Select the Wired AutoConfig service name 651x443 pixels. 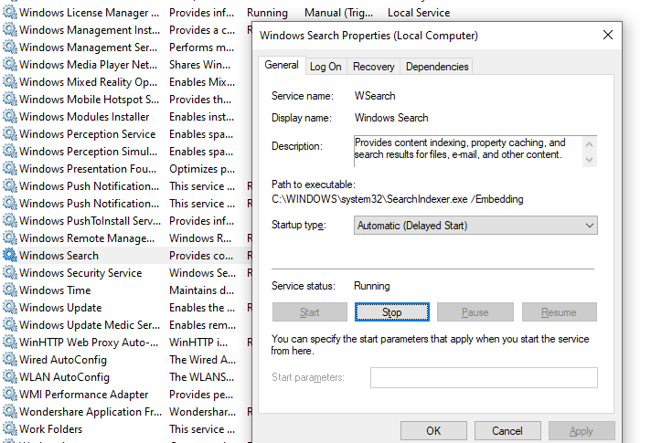(63, 360)
